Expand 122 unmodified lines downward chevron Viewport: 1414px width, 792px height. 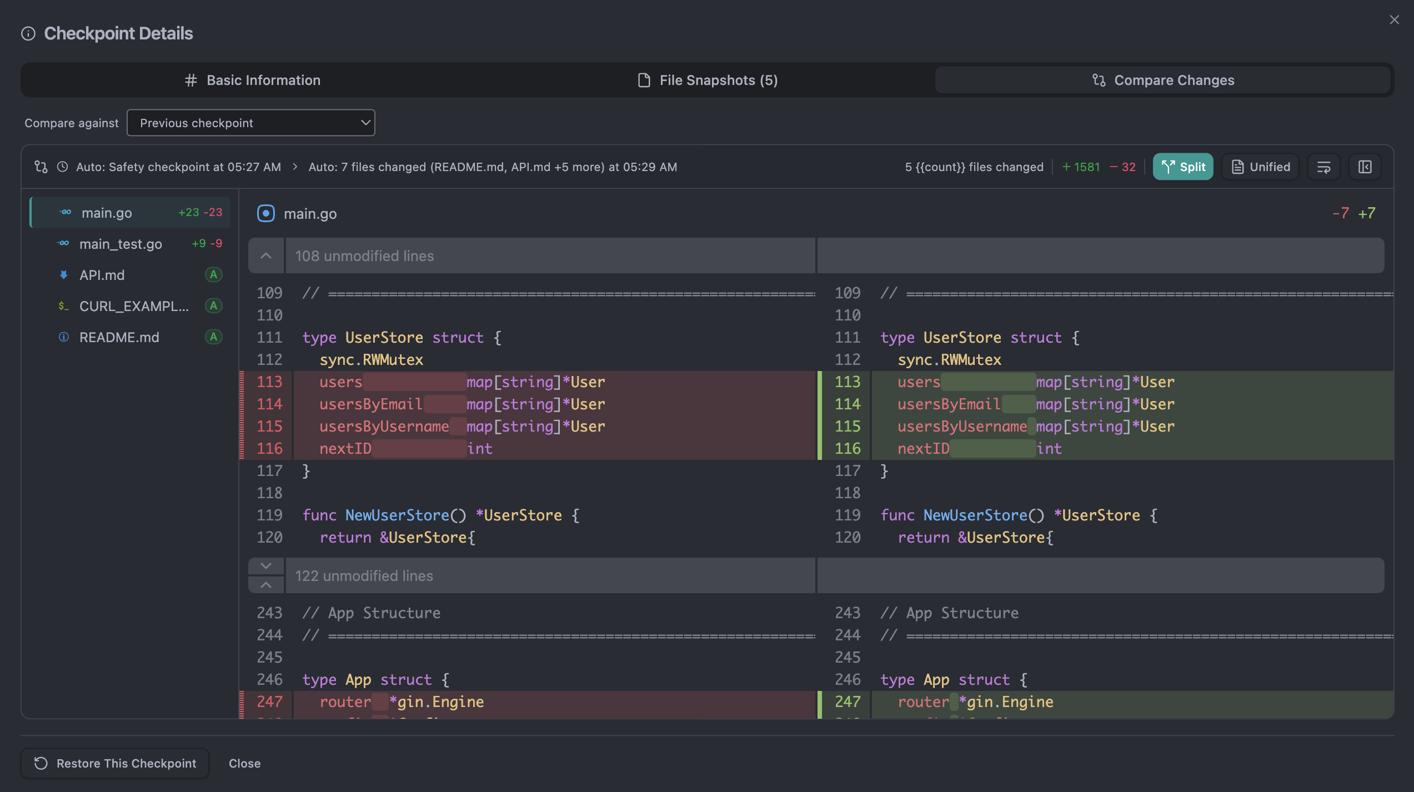(x=266, y=566)
